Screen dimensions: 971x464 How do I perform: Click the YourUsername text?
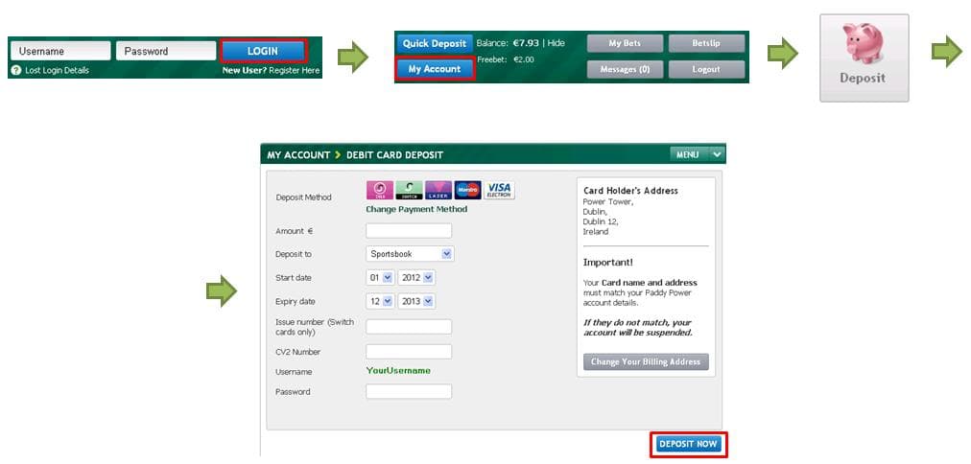tap(398, 371)
